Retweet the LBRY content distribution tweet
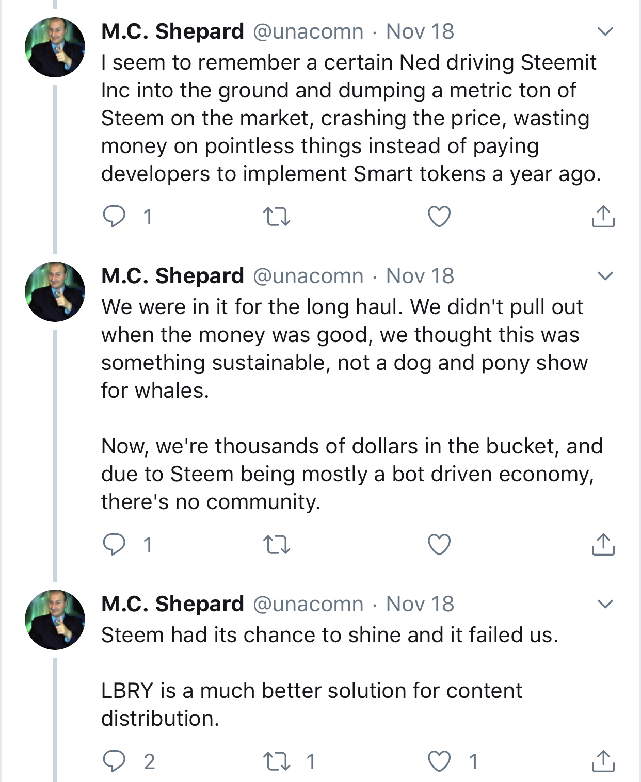This screenshot has height=782, width=641. pyautogui.click(x=277, y=761)
